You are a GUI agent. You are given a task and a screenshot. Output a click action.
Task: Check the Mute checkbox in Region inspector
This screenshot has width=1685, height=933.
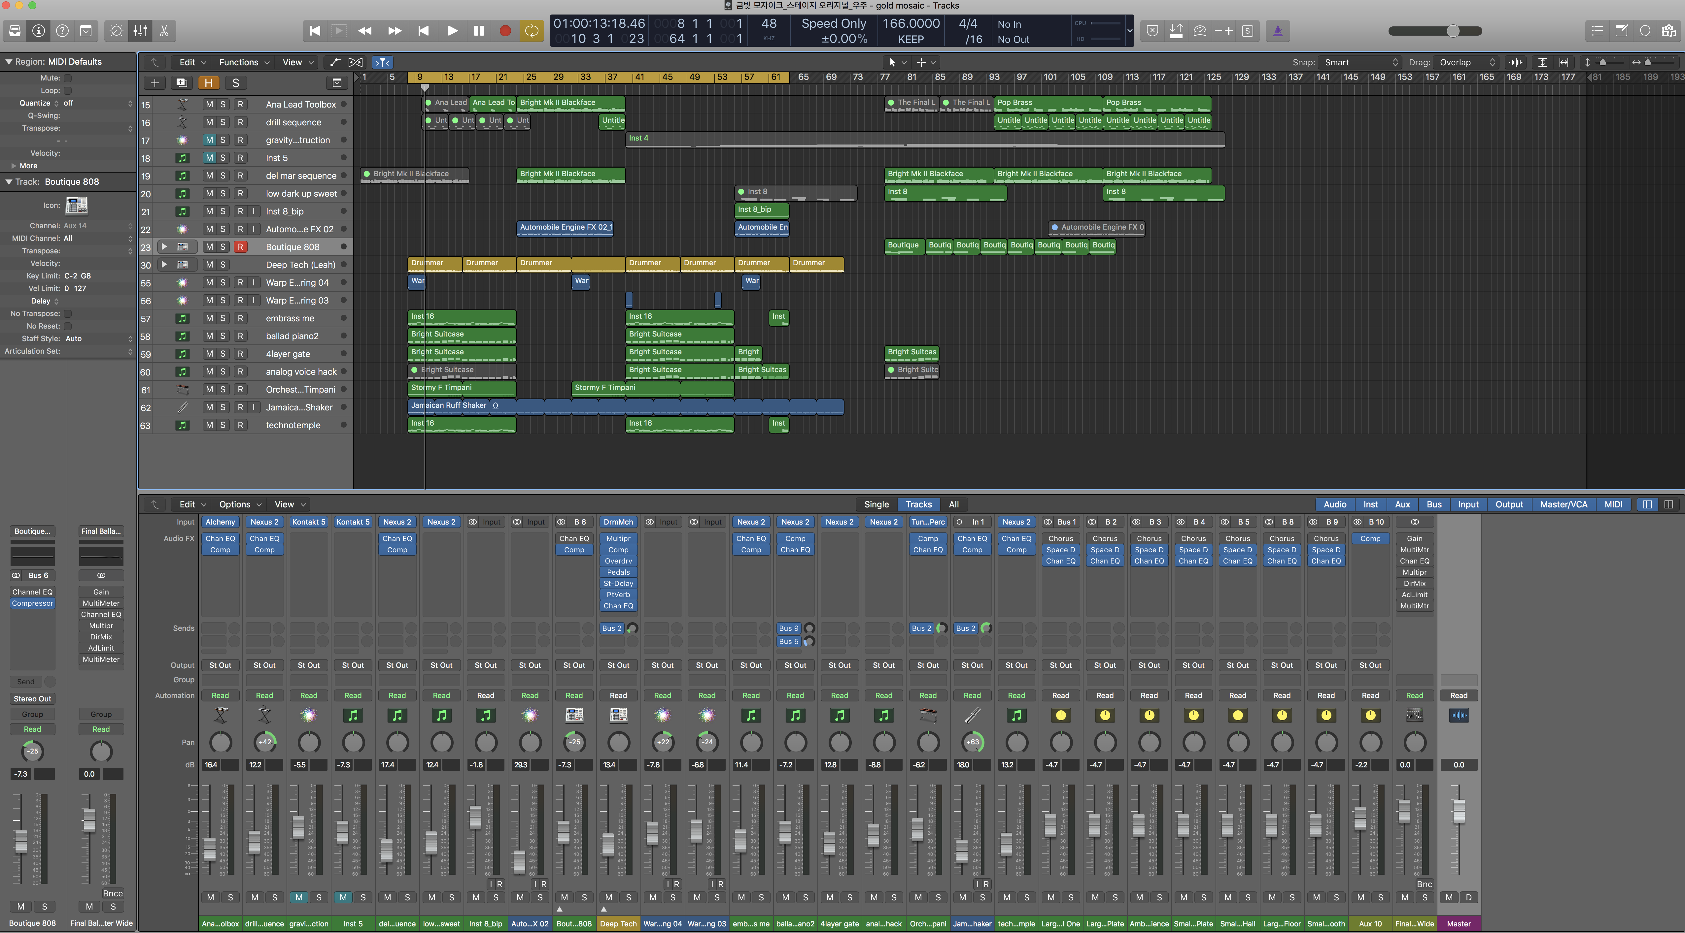[67, 78]
